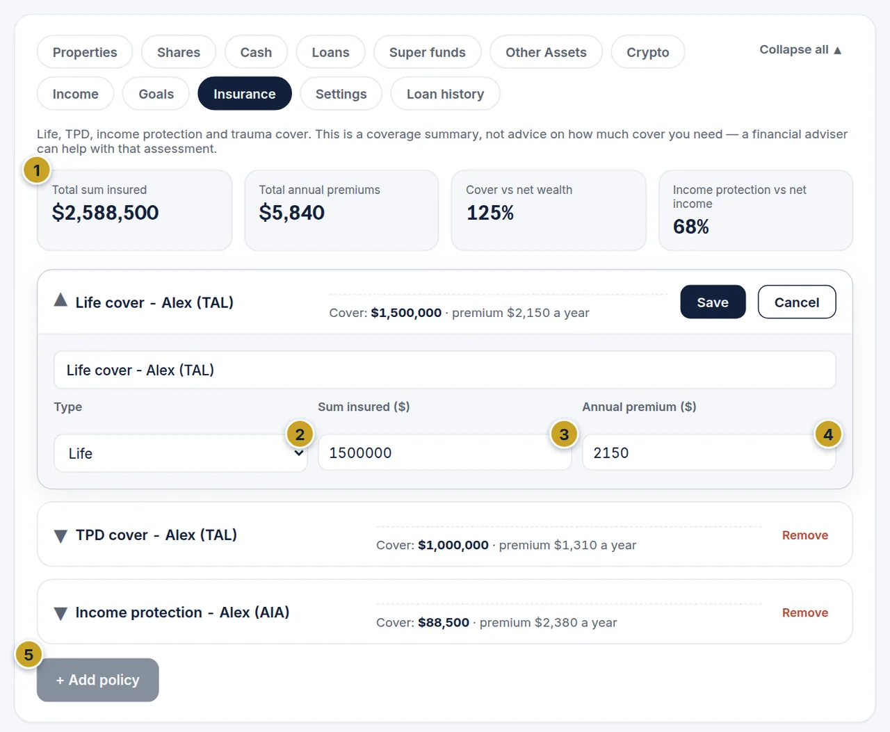Image resolution: width=890 pixels, height=732 pixels.
Task: Click the Annual premium field showing 2150
Action: point(709,453)
